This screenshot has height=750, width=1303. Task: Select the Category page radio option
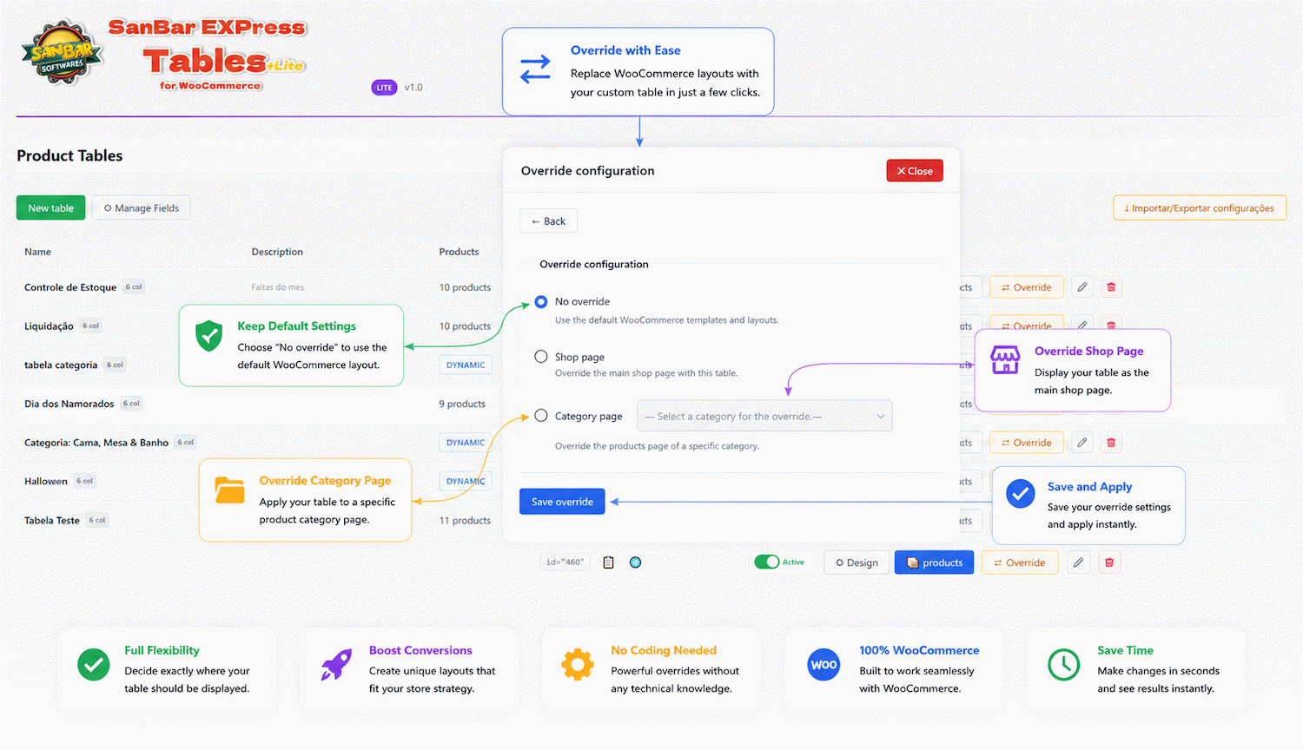tap(541, 416)
